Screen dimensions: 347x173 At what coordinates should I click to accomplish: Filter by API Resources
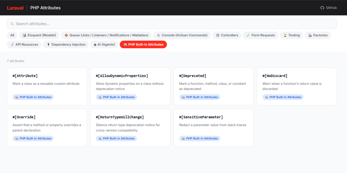[x=24, y=45]
